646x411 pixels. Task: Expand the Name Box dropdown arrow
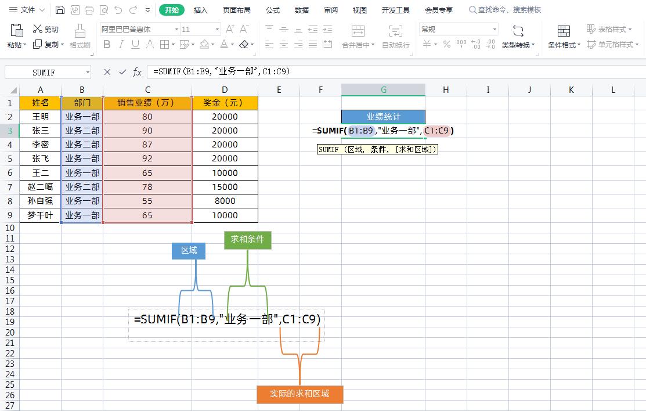tap(88, 73)
